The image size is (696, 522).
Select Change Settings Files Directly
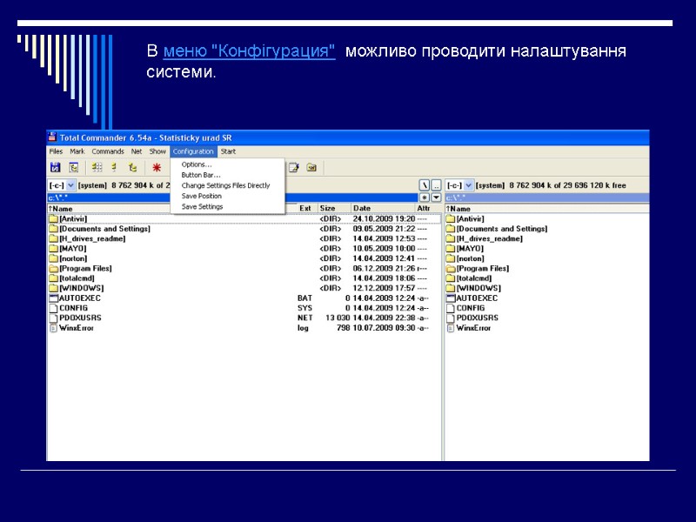227,185
